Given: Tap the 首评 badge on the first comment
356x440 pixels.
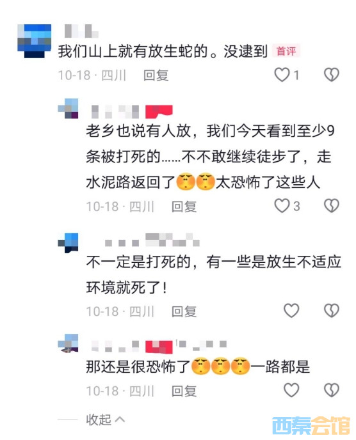Looking at the screenshot, I should pos(286,51).
